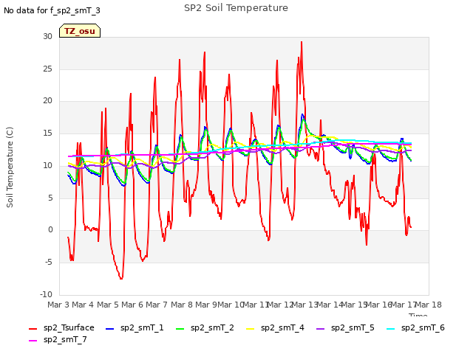
Task: Click the 20 y-axis tick label
Action: pos(47,101)
